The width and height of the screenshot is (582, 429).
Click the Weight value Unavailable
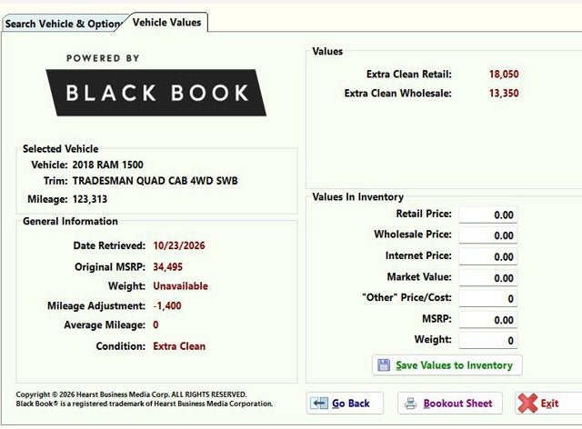pos(180,286)
